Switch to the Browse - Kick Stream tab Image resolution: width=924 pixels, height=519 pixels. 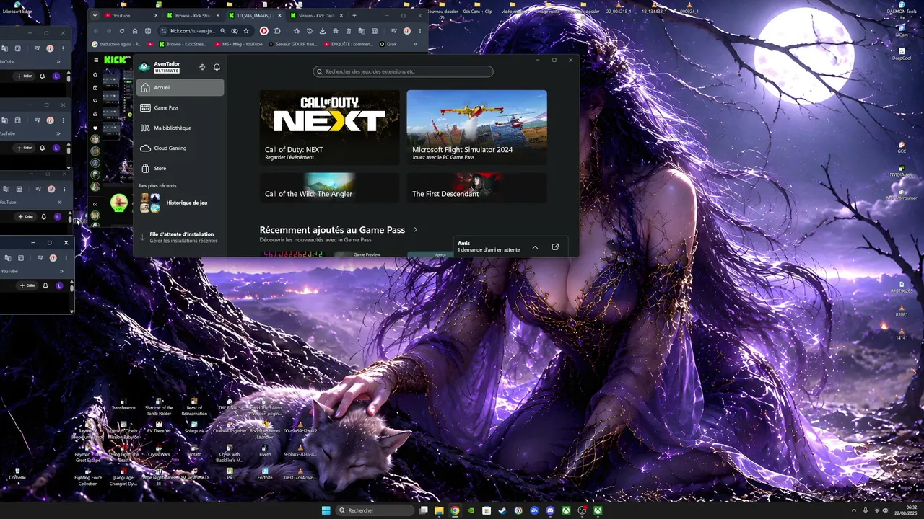point(193,15)
